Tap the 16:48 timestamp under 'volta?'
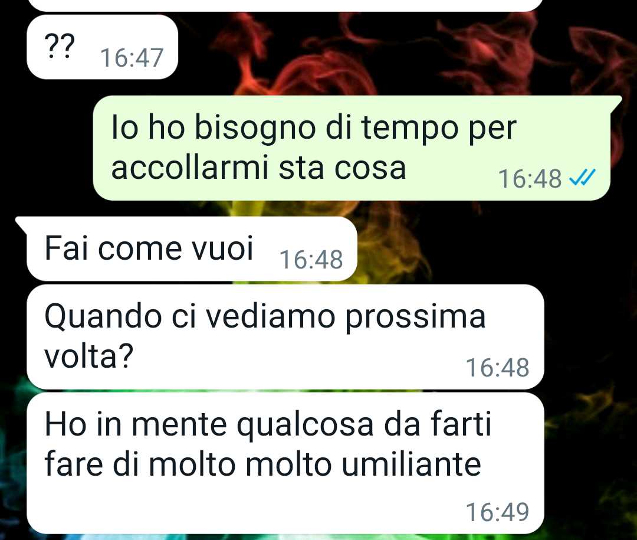The width and height of the screenshot is (637, 540). click(497, 367)
